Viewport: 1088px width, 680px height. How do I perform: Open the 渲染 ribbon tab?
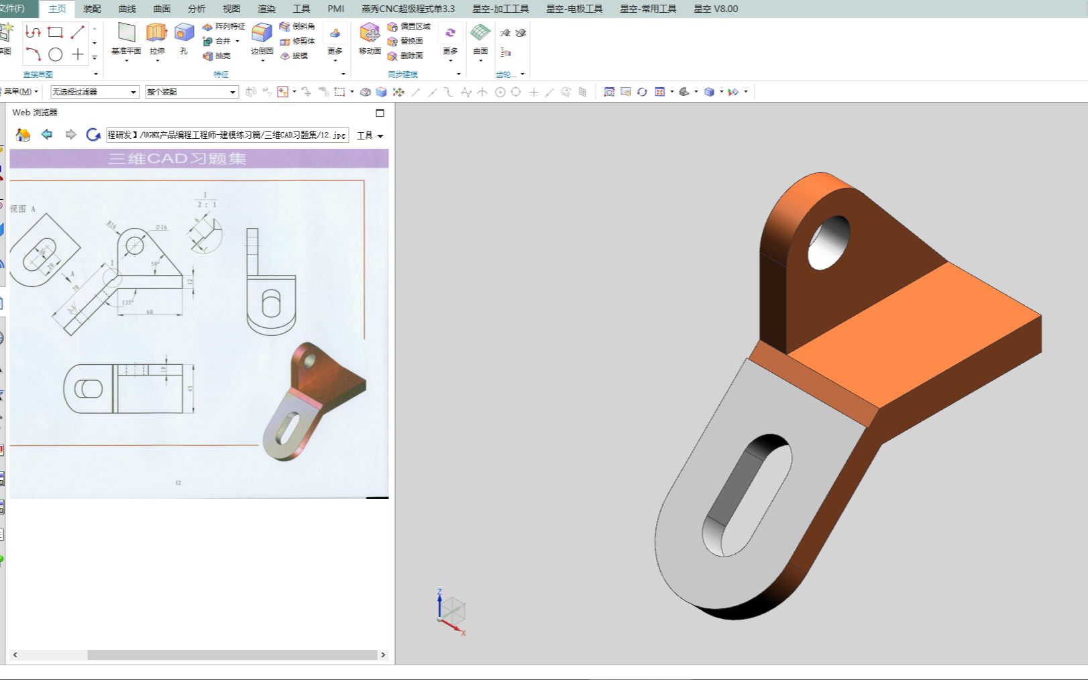(x=265, y=9)
